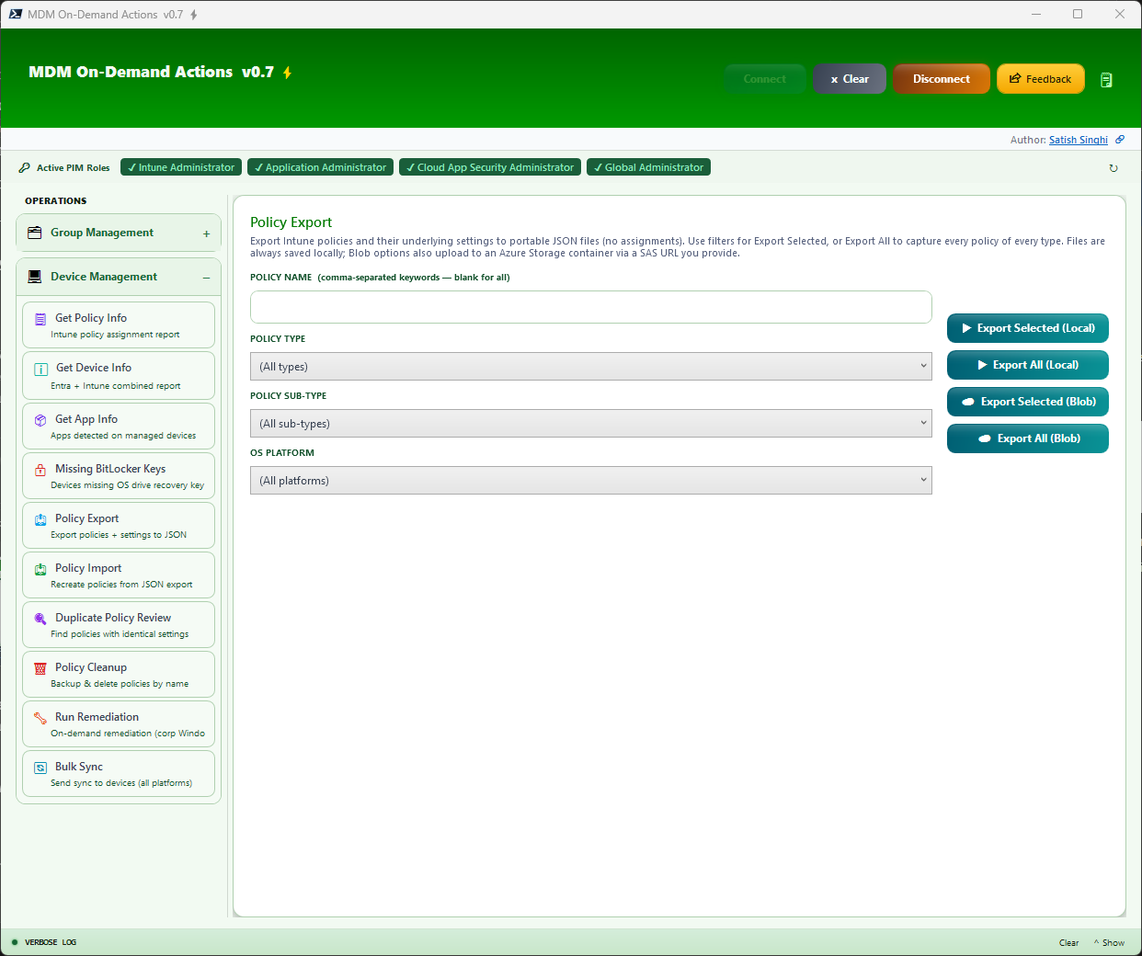Click the app icon in the title bar
The width and height of the screenshot is (1142, 956).
16,14
